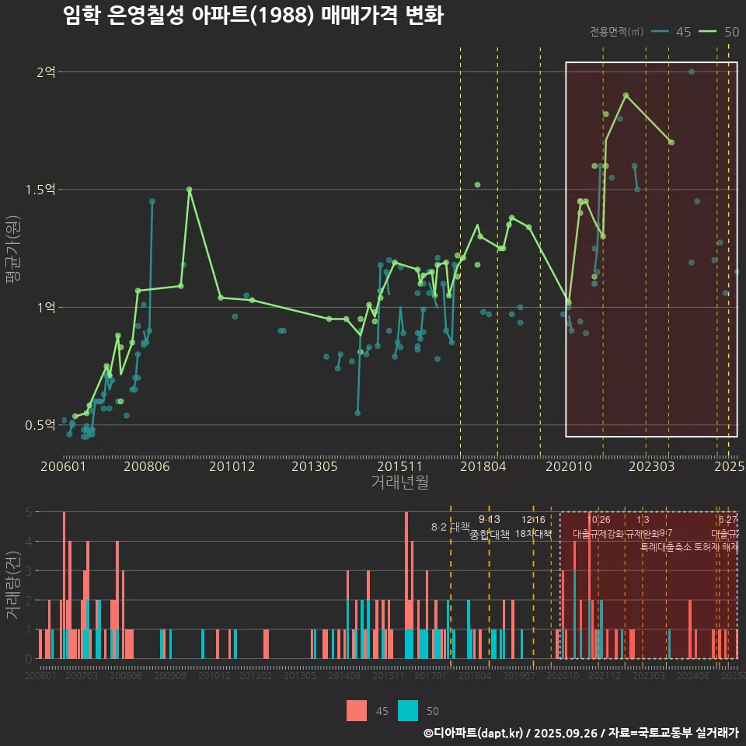Click the 0.5억 y-axis label
The width and height of the screenshot is (746, 746).
click(x=40, y=425)
